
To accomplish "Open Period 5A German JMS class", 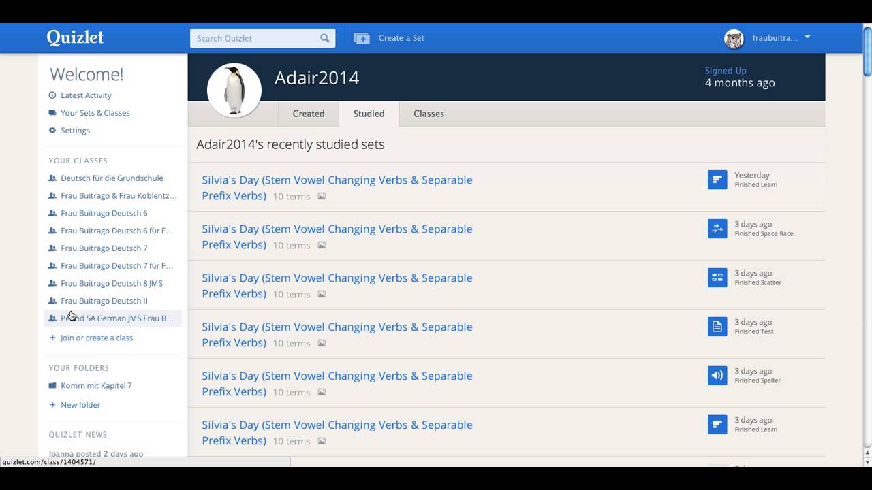I will (x=117, y=318).
